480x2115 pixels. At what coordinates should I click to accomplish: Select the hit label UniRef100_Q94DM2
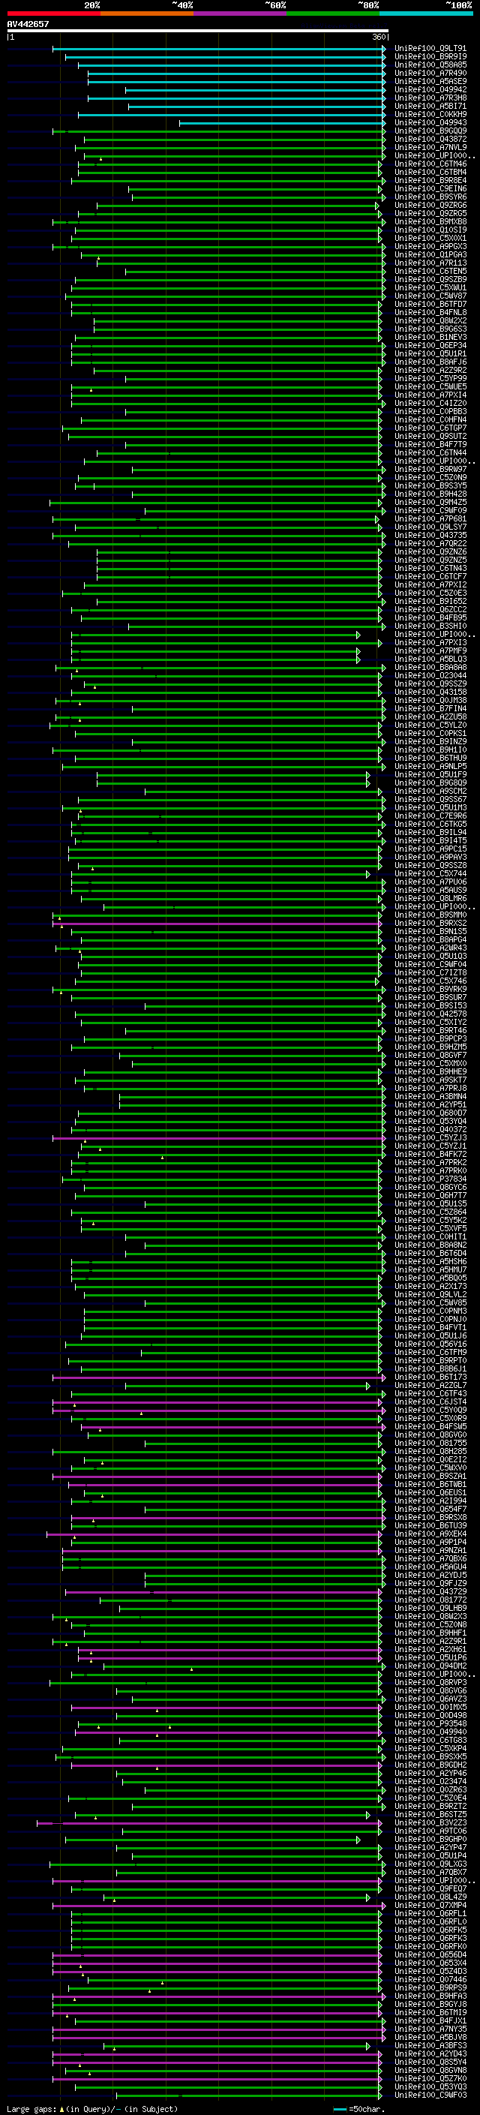pos(430,1666)
